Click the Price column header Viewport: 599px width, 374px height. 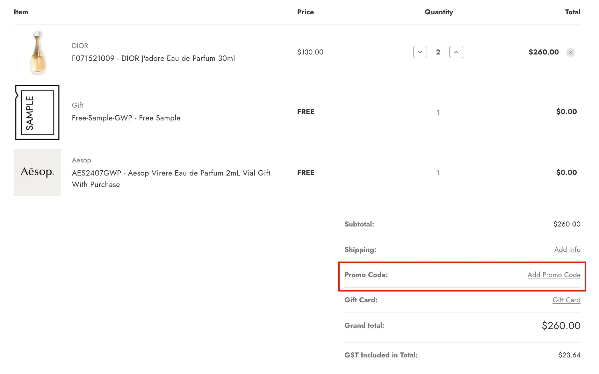click(x=306, y=12)
